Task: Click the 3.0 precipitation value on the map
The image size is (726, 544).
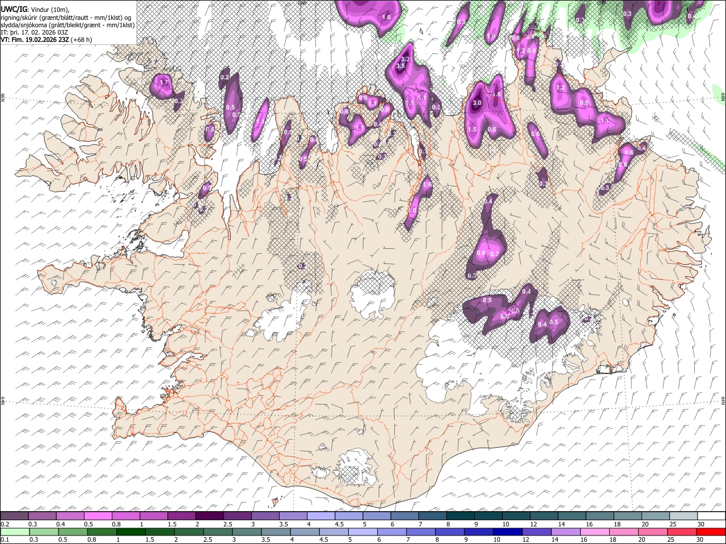Action: (x=476, y=103)
